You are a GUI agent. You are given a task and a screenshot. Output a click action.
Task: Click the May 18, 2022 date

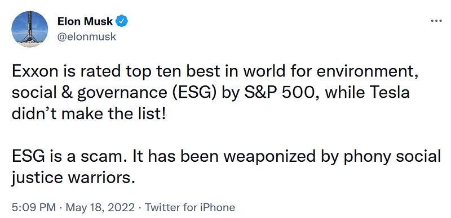click(x=100, y=207)
